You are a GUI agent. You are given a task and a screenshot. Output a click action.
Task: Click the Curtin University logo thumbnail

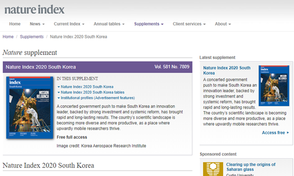point(213,169)
